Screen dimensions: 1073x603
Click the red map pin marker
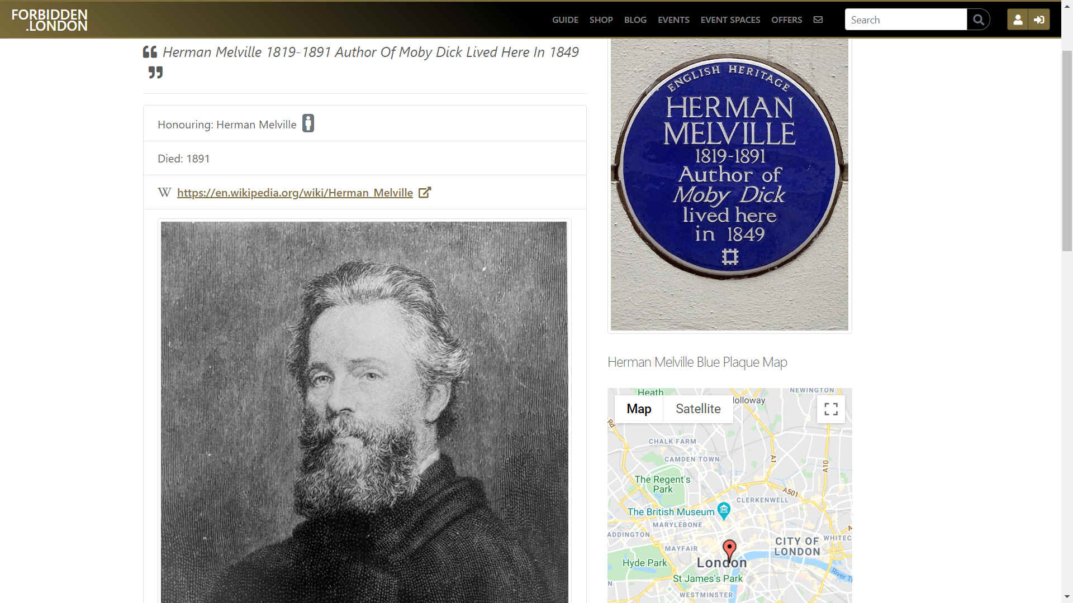click(729, 549)
